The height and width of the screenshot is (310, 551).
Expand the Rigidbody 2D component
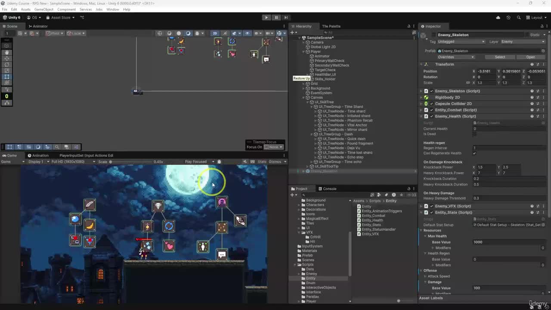pyautogui.click(x=421, y=97)
